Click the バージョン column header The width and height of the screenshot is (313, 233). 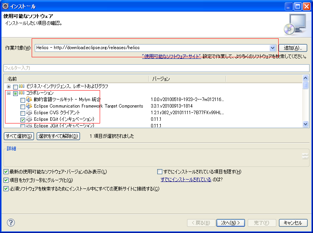[x=187, y=79]
